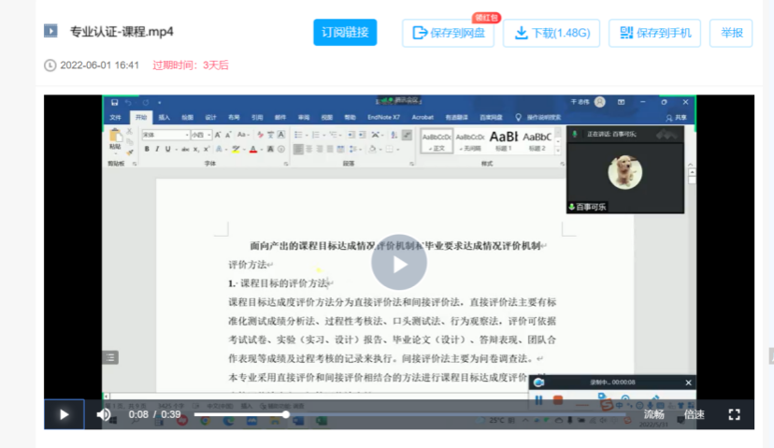
Task: Click 保存到网盘 button
Action: 448,33
